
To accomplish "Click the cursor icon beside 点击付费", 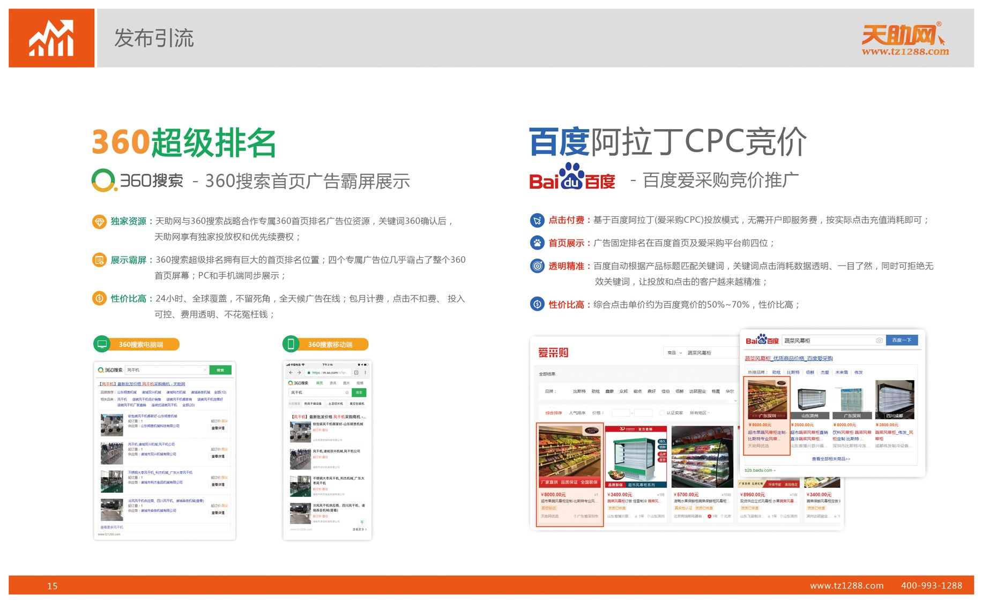I will pyautogui.click(x=537, y=220).
